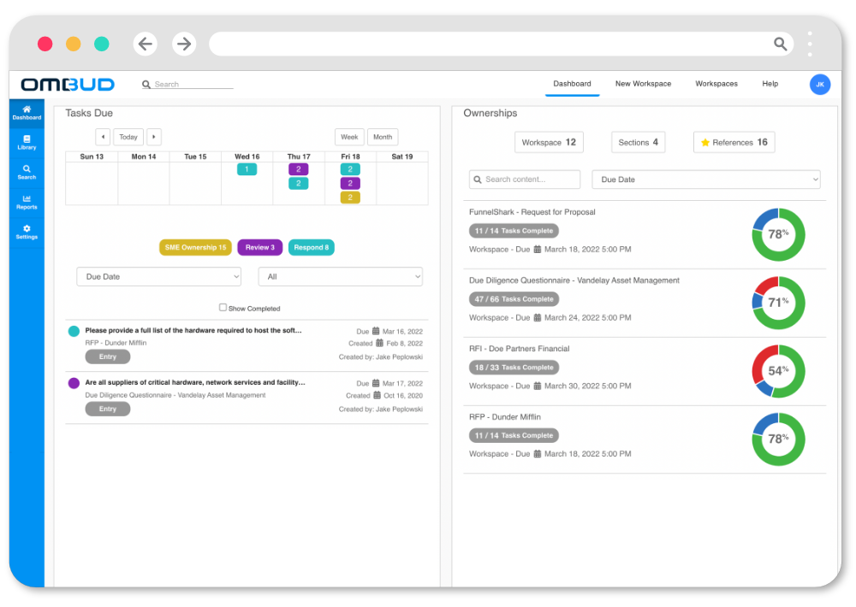Toggle the SME Ownership 15 filter
This screenshot has width=856, height=607.
[x=195, y=248]
